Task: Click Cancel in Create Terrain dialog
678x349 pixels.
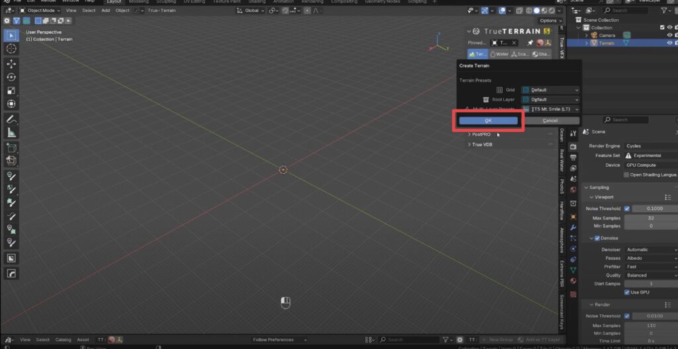Action: [x=550, y=120]
